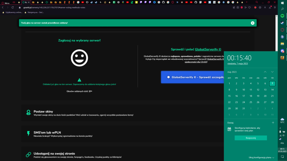Open the Windows Start button

pos(282,3)
